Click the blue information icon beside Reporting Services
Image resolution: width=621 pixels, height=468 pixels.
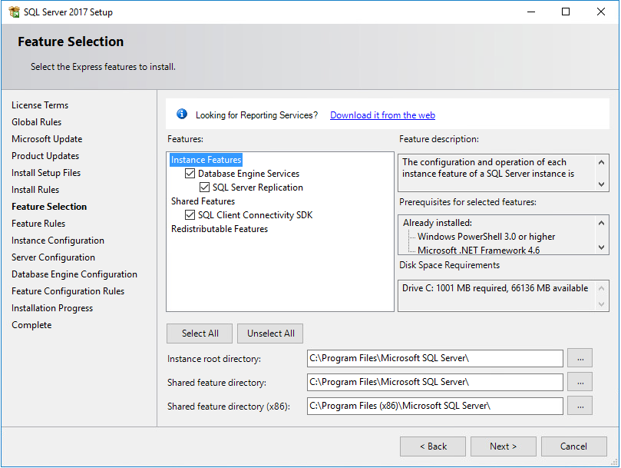(182, 115)
